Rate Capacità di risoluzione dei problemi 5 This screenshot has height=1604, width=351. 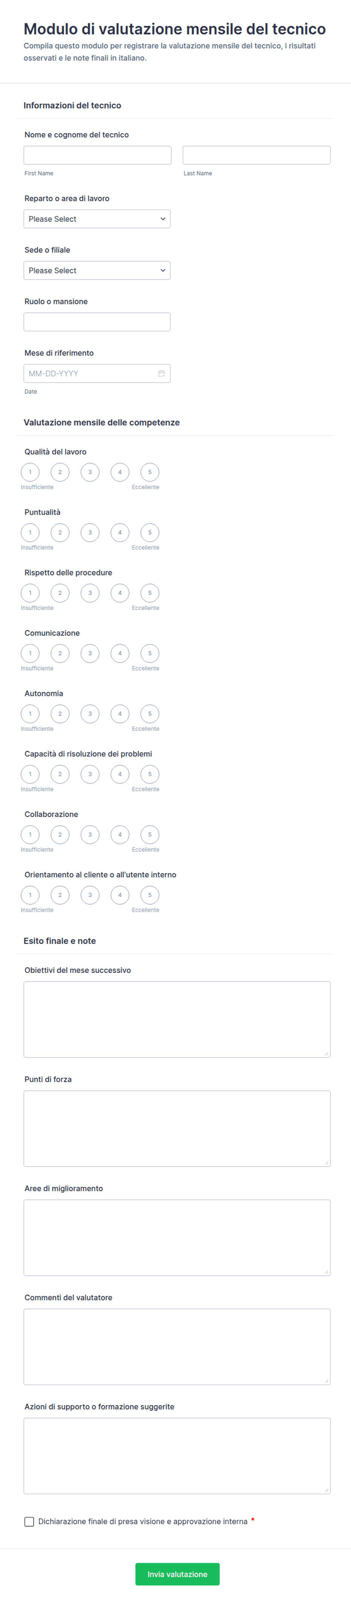coord(150,775)
